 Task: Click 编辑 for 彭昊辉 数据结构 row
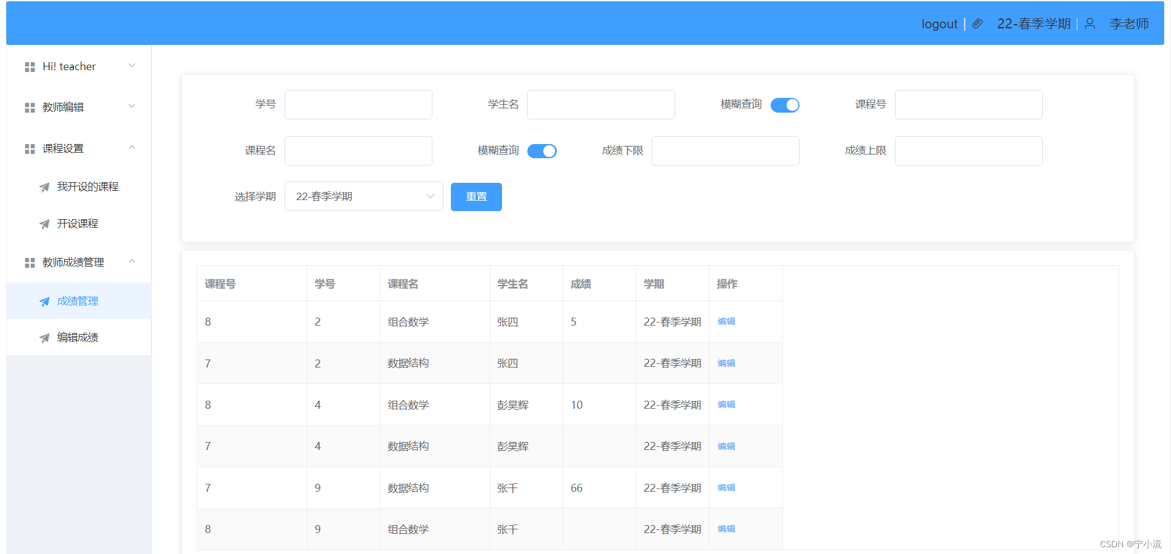pos(726,446)
